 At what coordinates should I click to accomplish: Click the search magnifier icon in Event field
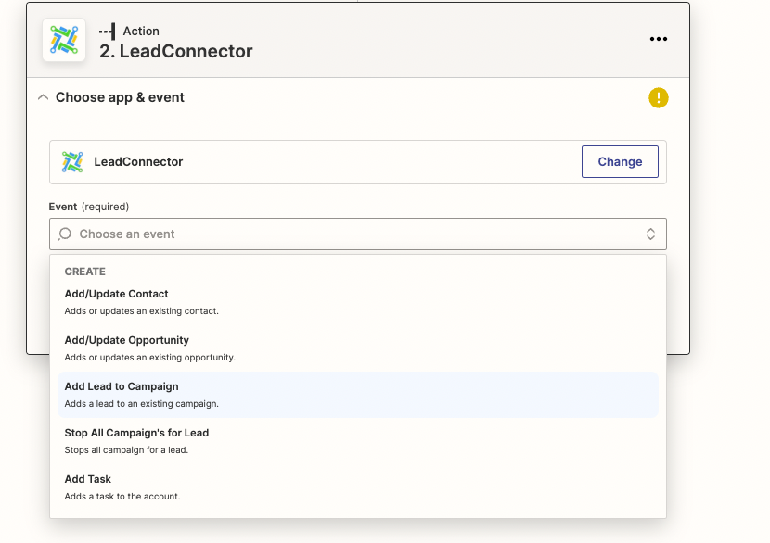pyautogui.click(x=64, y=234)
